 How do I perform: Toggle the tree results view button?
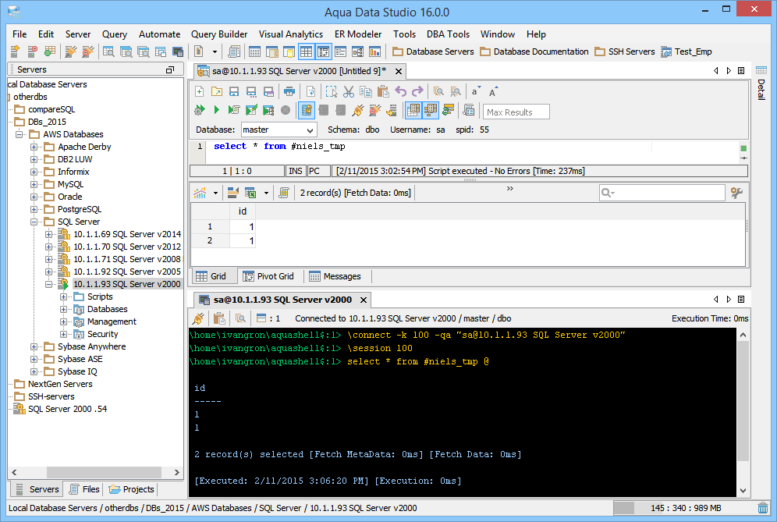click(x=431, y=110)
